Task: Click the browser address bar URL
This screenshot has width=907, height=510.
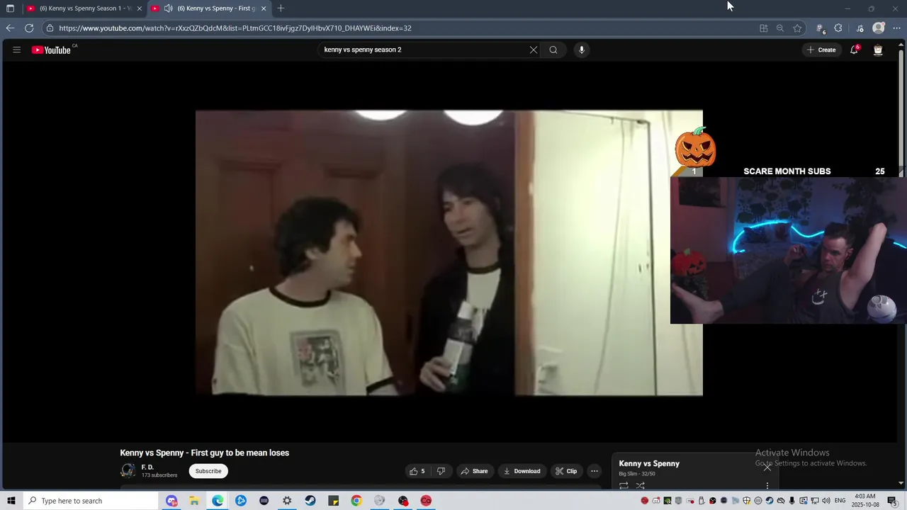Action: (235, 28)
